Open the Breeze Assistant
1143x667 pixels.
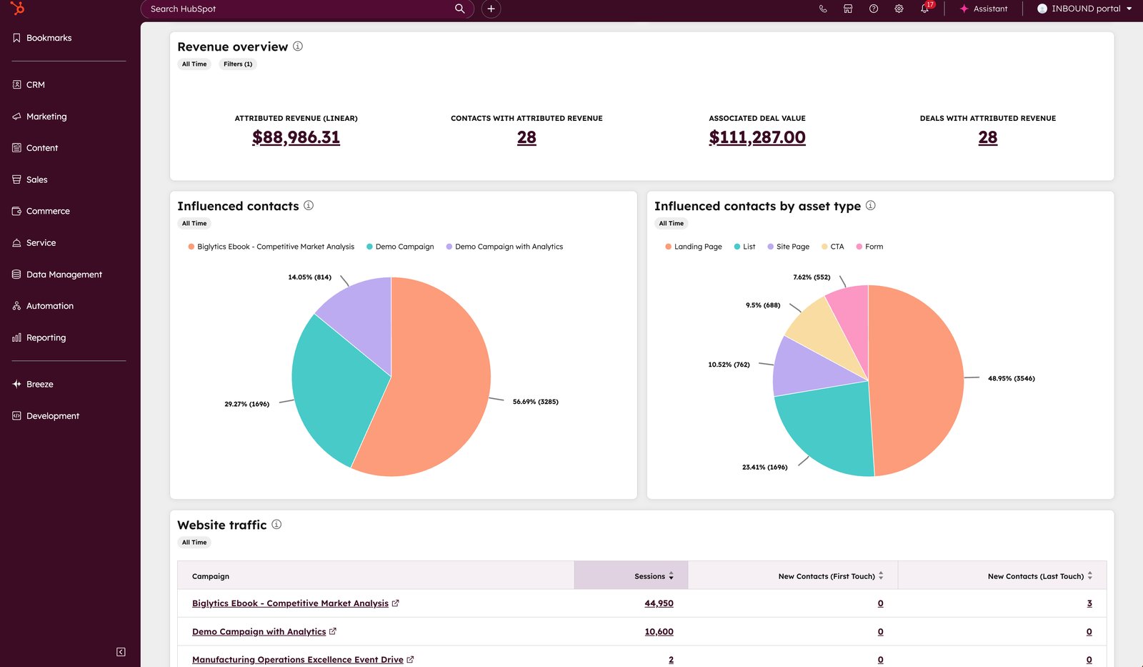(984, 9)
